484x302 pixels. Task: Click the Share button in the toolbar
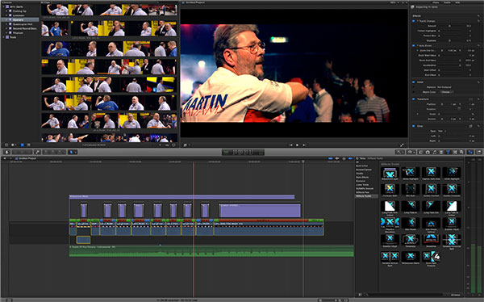coord(479,152)
